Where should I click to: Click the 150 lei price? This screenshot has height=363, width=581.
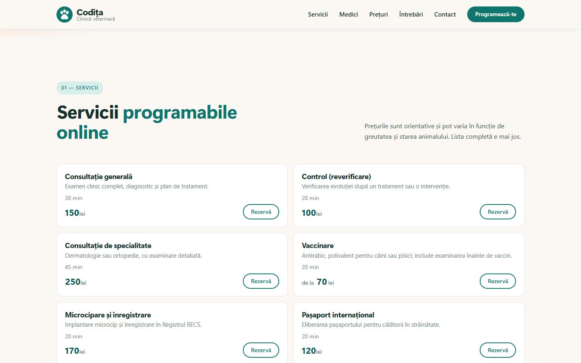click(75, 213)
